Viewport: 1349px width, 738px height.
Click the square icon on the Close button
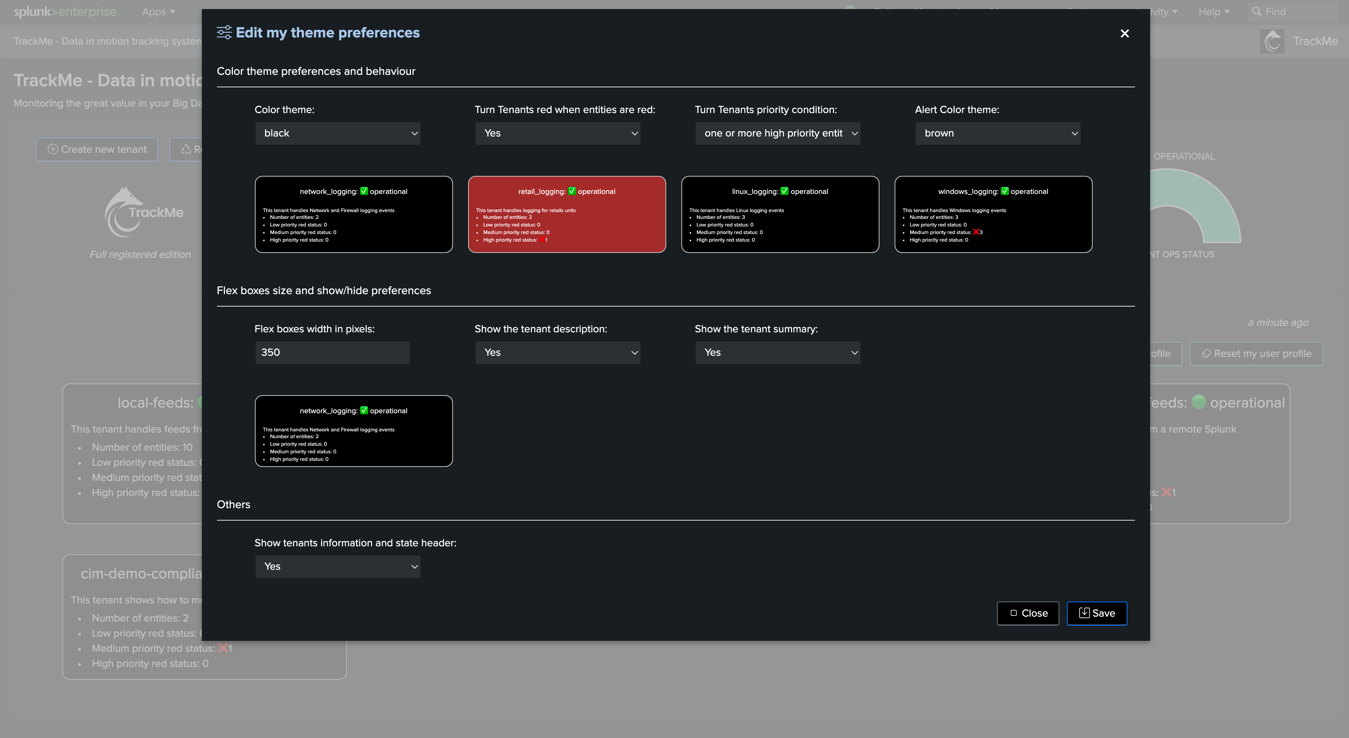coord(1014,613)
